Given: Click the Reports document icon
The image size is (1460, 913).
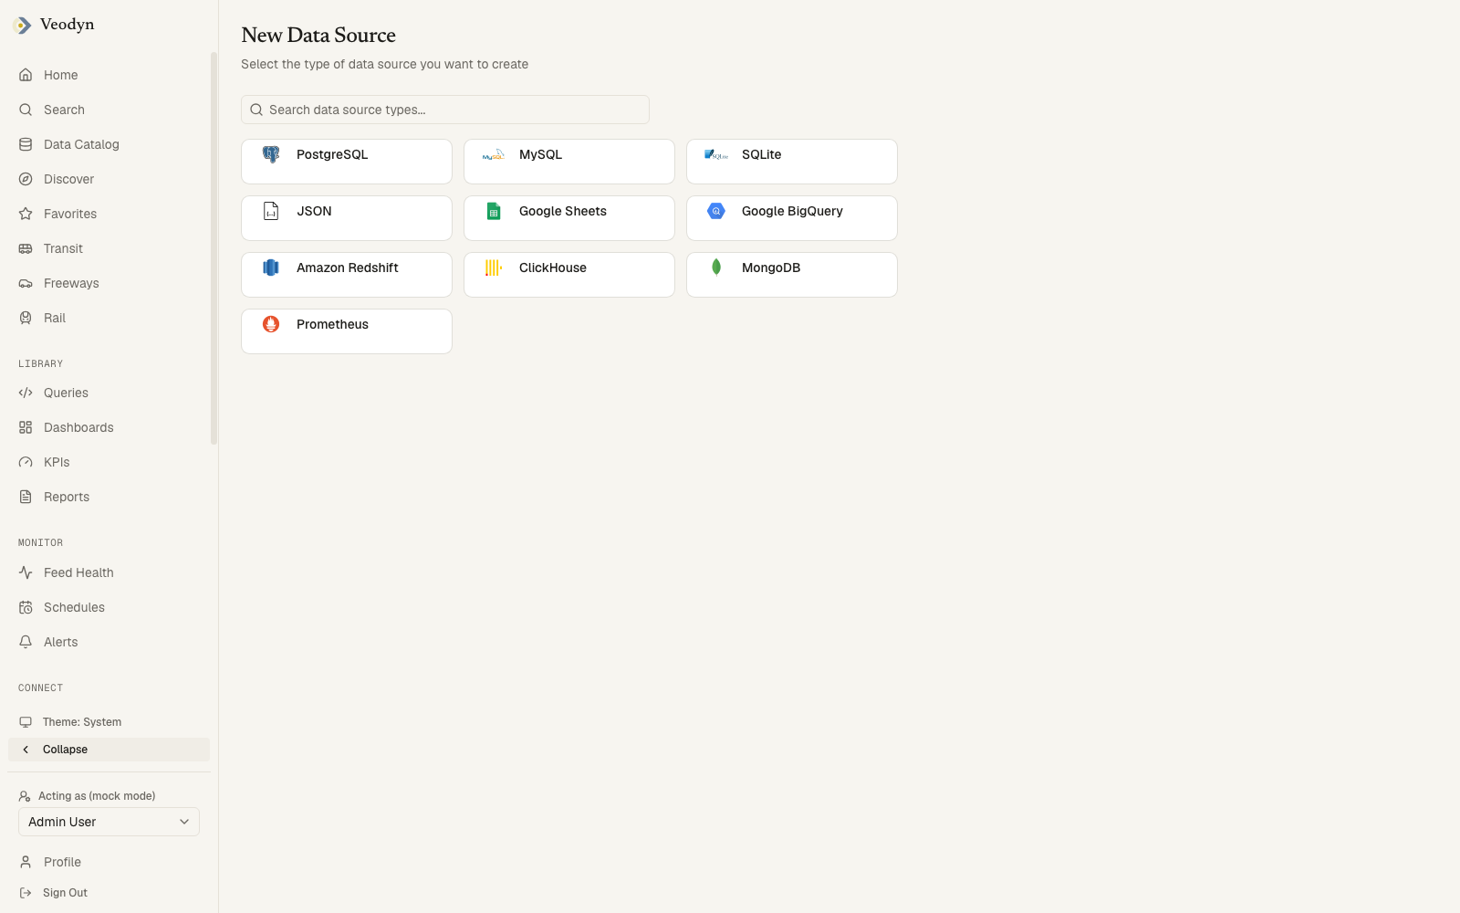Looking at the screenshot, I should [x=26, y=497].
